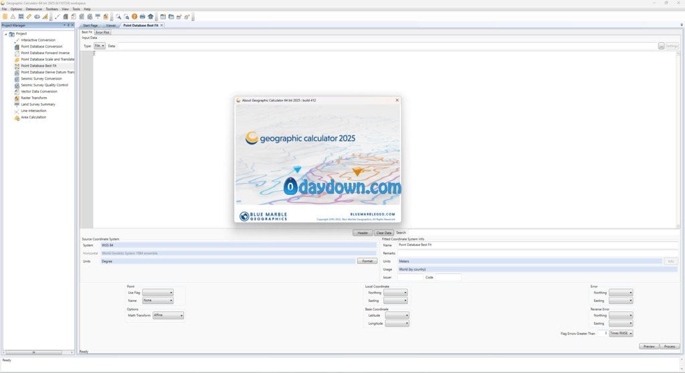Open the Toolbars menu

coord(52,9)
